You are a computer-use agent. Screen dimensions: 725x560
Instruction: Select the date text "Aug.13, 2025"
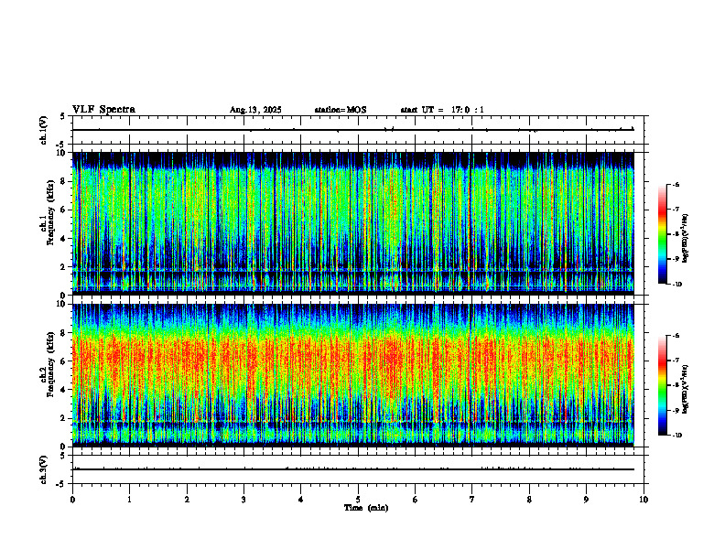point(255,110)
